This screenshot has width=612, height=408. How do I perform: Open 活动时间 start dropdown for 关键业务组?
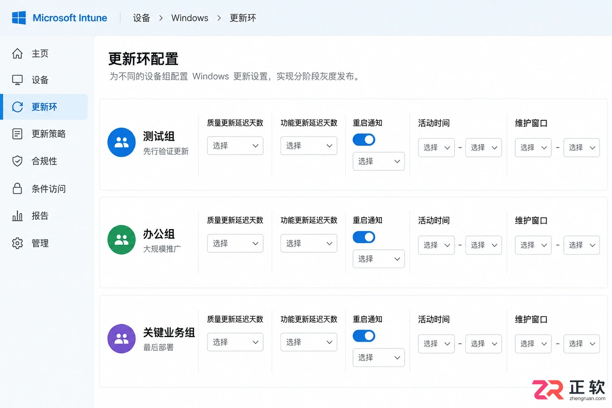[x=436, y=344]
